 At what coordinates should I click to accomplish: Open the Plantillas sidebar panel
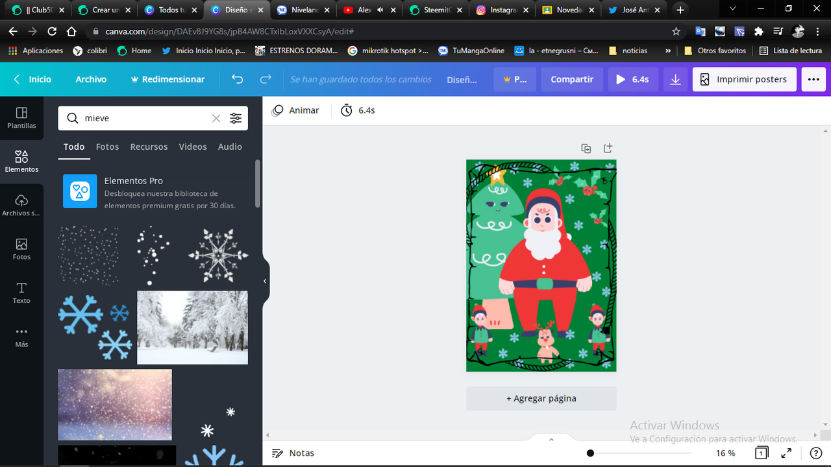coord(21,118)
